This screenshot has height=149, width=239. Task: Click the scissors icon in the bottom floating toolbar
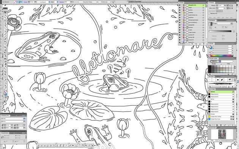(x=73, y=145)
